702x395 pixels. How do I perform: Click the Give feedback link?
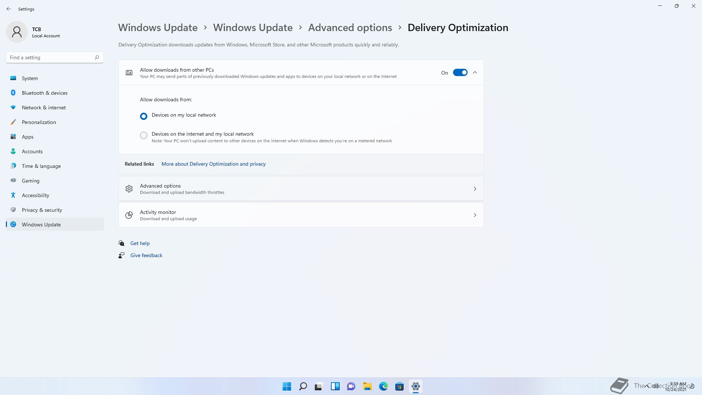pos(146,255)
